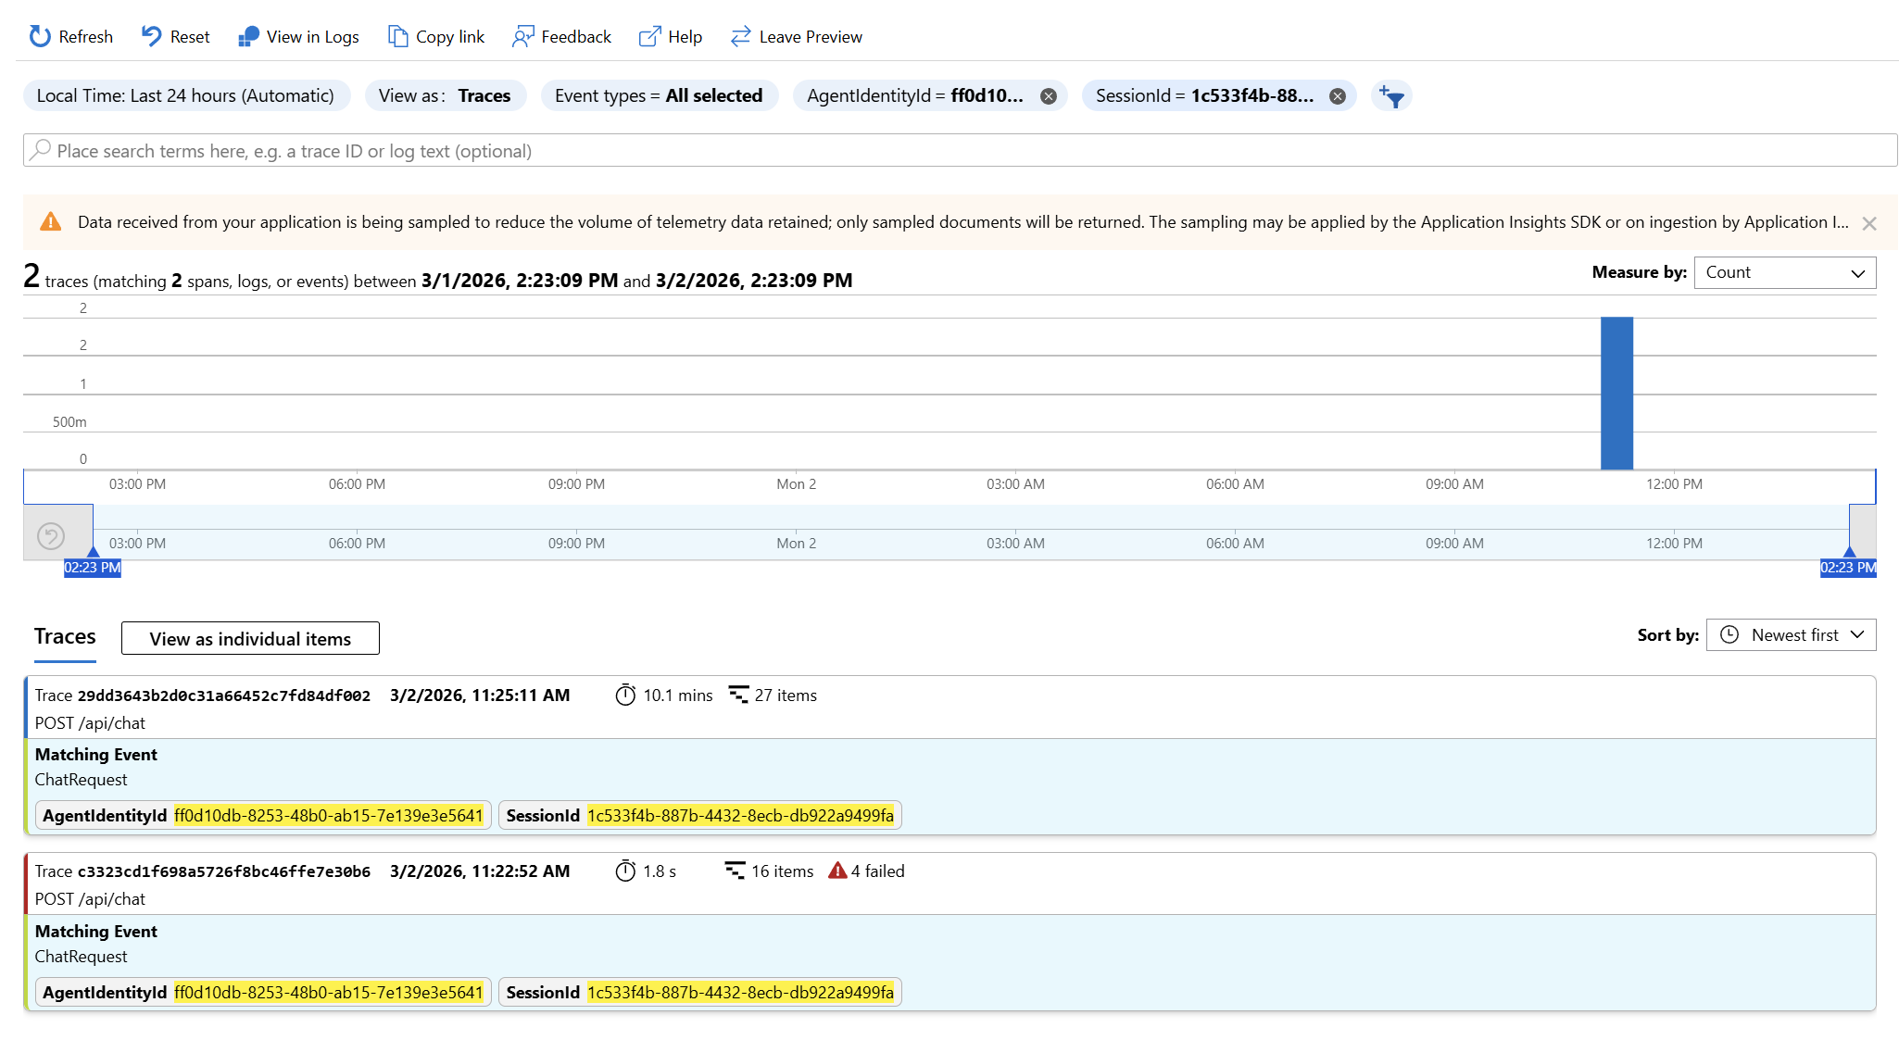This screenshot has height=1040, width=1899.
Task: Remove the AgentIdentityId filter
Action: pos(1048,95)
